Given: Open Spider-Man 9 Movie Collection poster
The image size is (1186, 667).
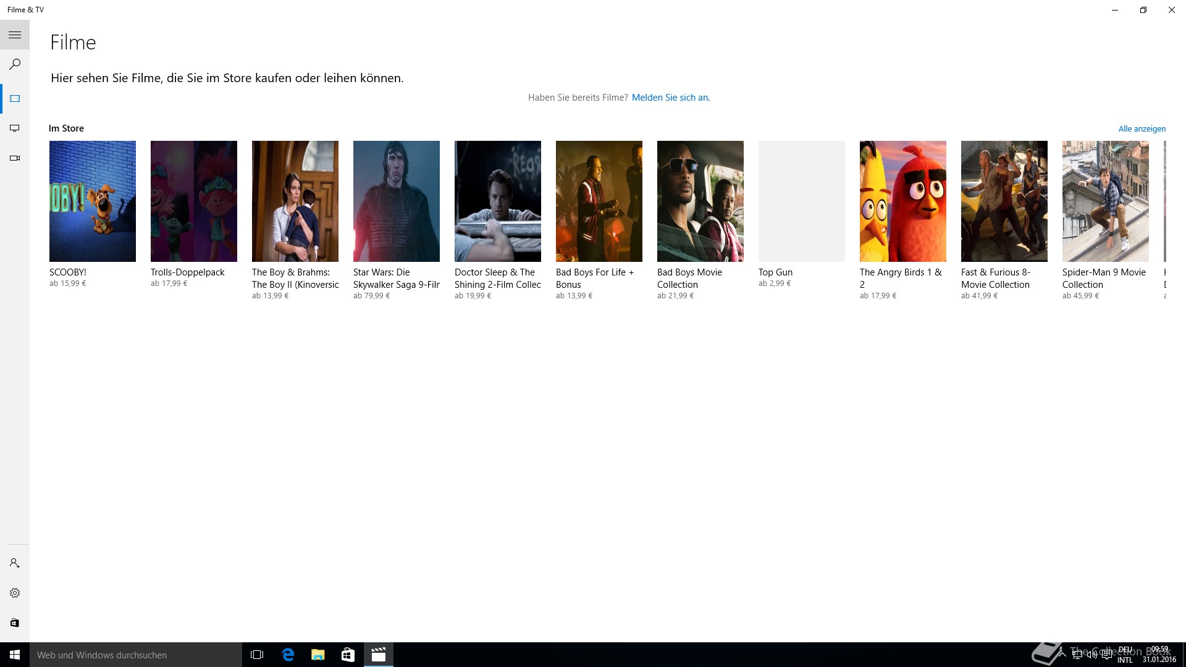Looking at the screenshot, I should (1106, 201).
